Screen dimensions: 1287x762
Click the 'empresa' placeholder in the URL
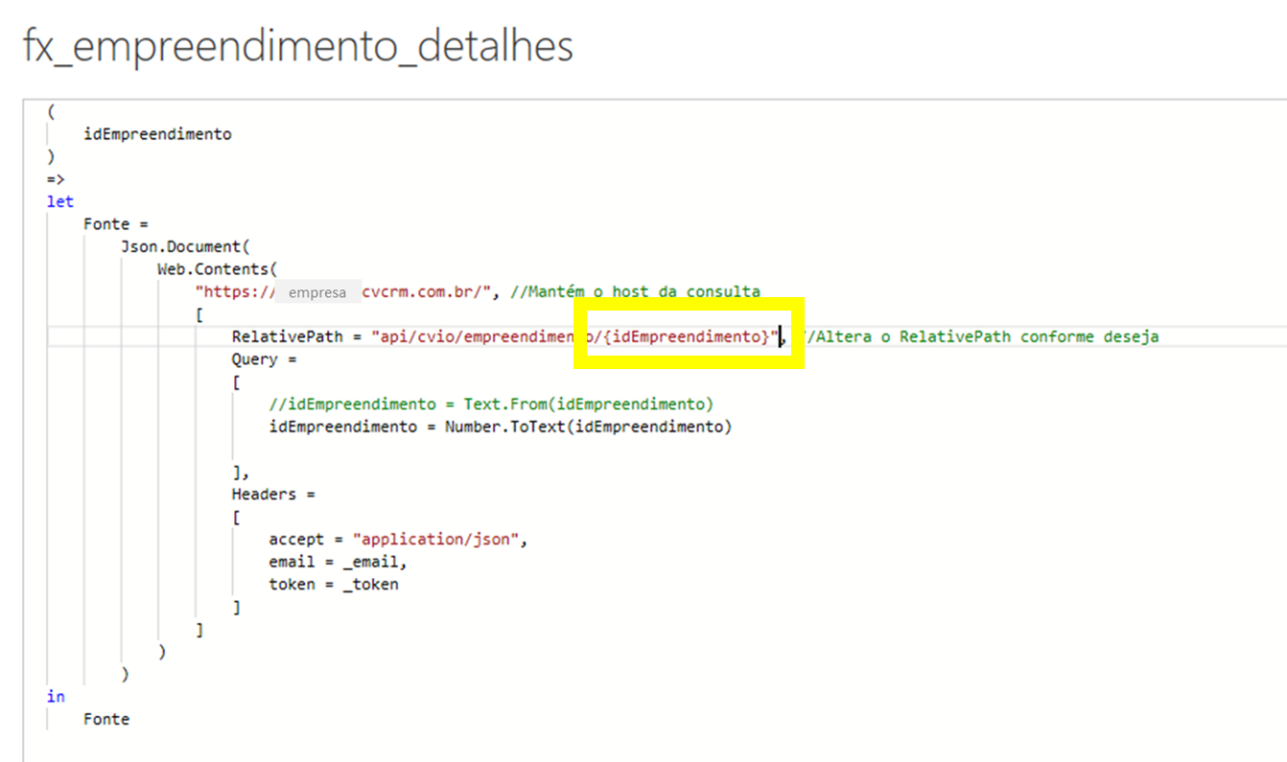317,292
